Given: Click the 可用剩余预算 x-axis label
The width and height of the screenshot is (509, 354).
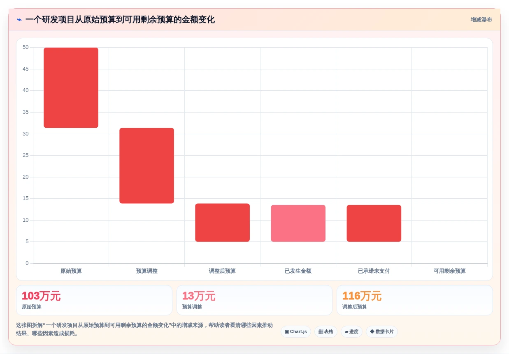Looking at the screenshot, I should point(450,271).
